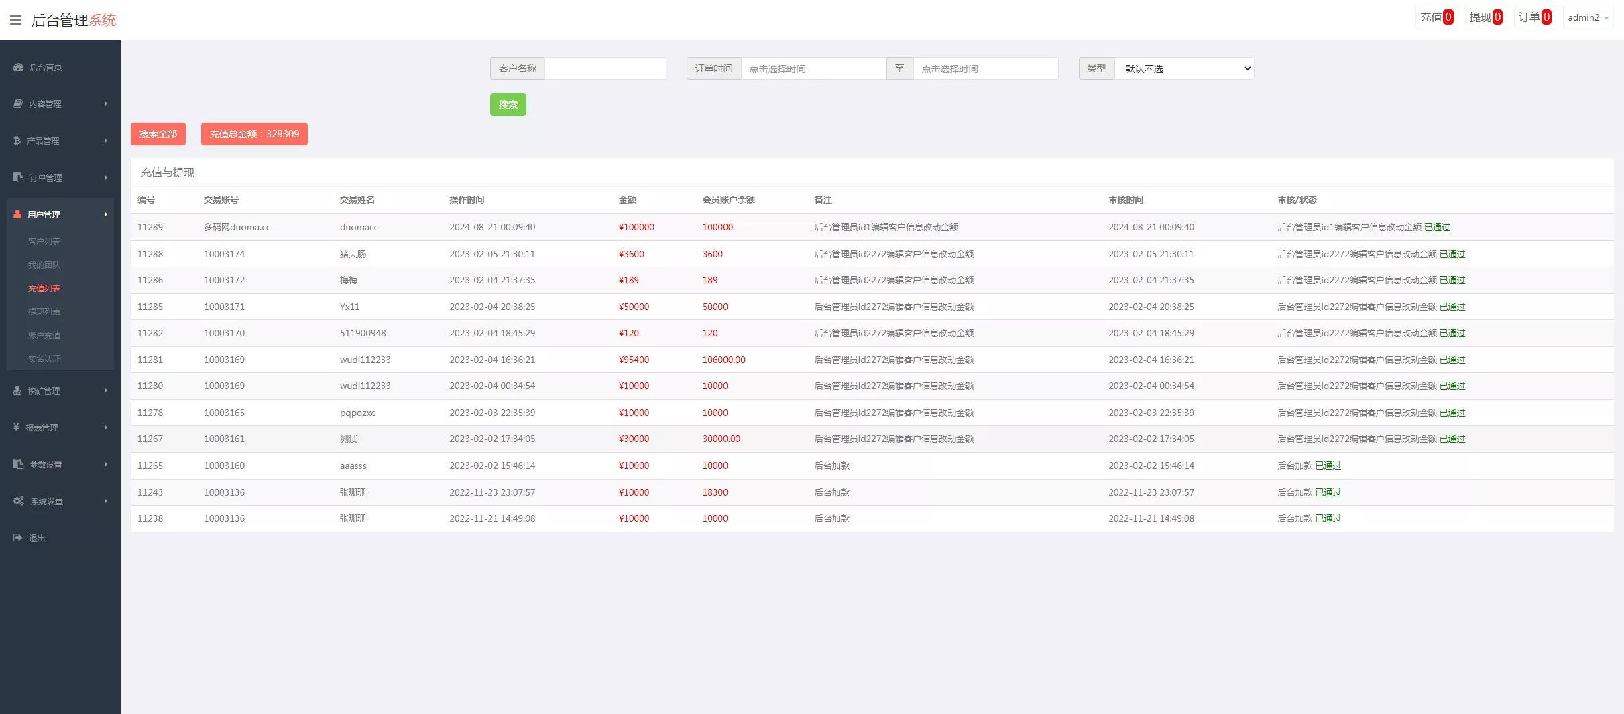
Task: Focus the 客户名称 text input field
Action: [x=605, y=68]
